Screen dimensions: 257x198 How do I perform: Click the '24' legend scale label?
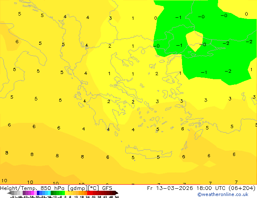(88, 197)
